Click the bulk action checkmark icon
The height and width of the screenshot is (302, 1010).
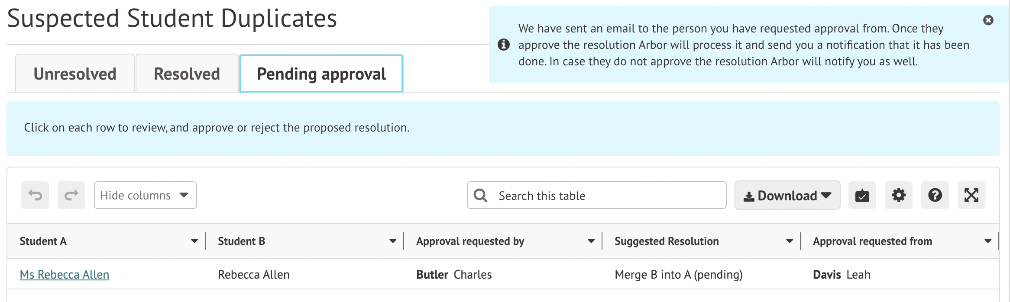point(862,196)
